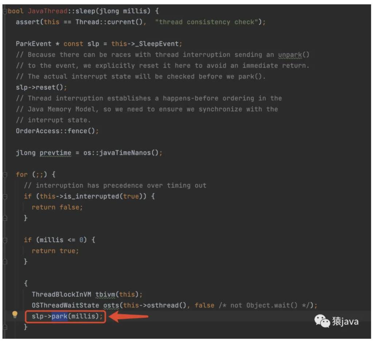Click the os::javaTimeNanos() call

tap(123, 153)
